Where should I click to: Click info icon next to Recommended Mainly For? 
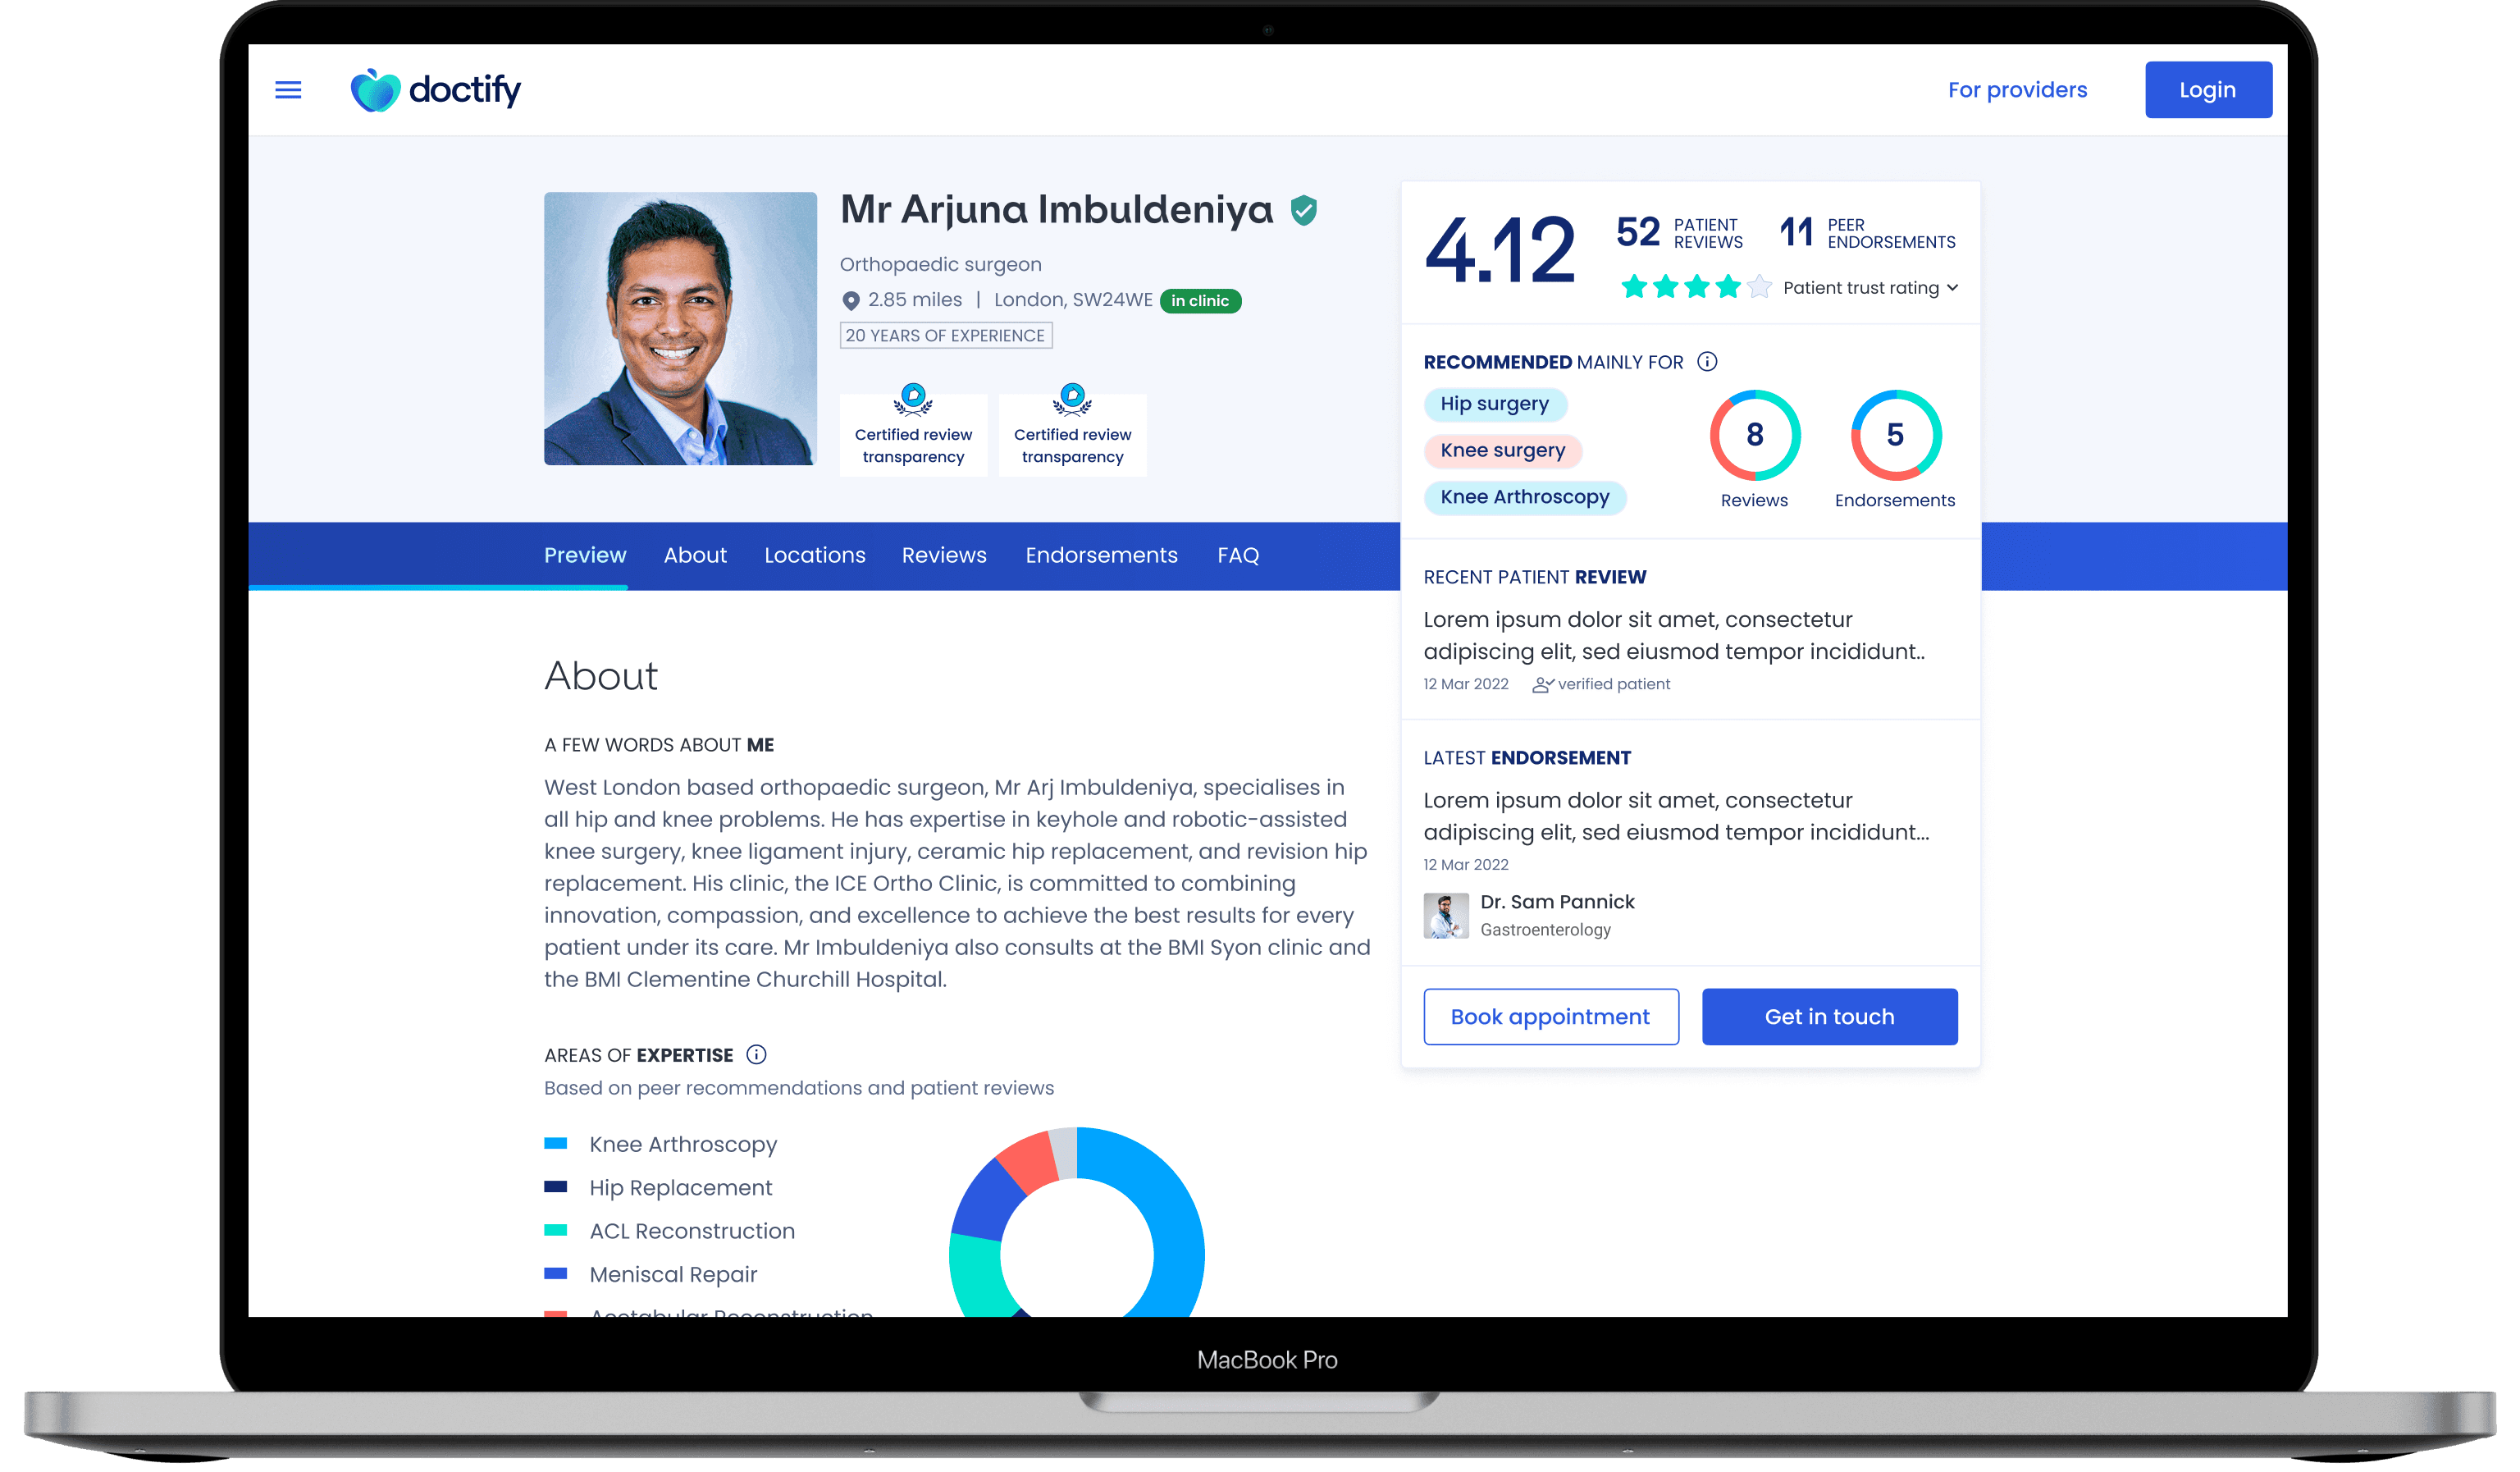[1707, 362]
